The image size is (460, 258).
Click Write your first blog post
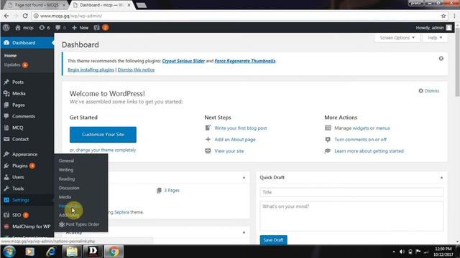(x=241, y=128)
